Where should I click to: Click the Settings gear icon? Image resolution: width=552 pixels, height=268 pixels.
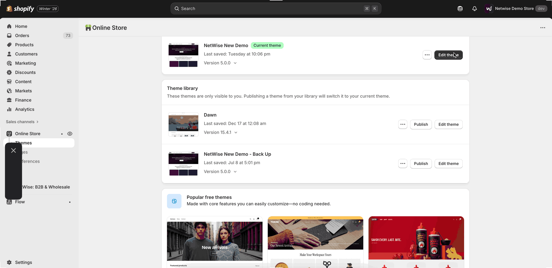(9, 262)
